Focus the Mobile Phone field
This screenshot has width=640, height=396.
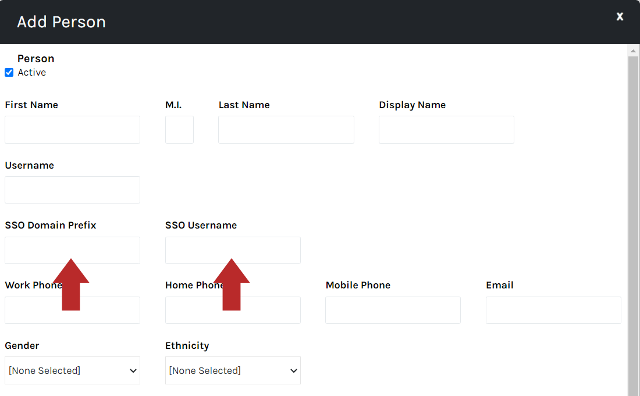pos(393,311)
